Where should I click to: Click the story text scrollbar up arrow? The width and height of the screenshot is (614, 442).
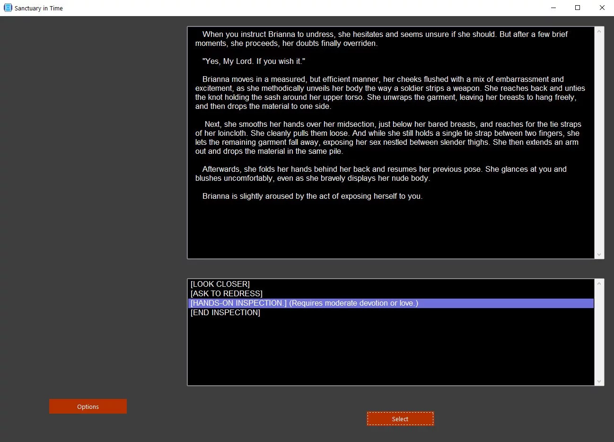point(599,31)
